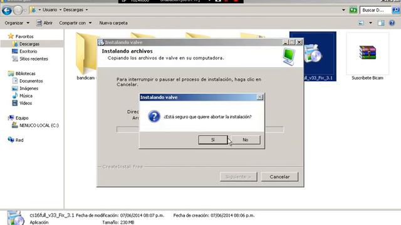The width and height of the screenshot is (401, 225).
Task: Open the address bar history dropdown
Action: point(343,10)
